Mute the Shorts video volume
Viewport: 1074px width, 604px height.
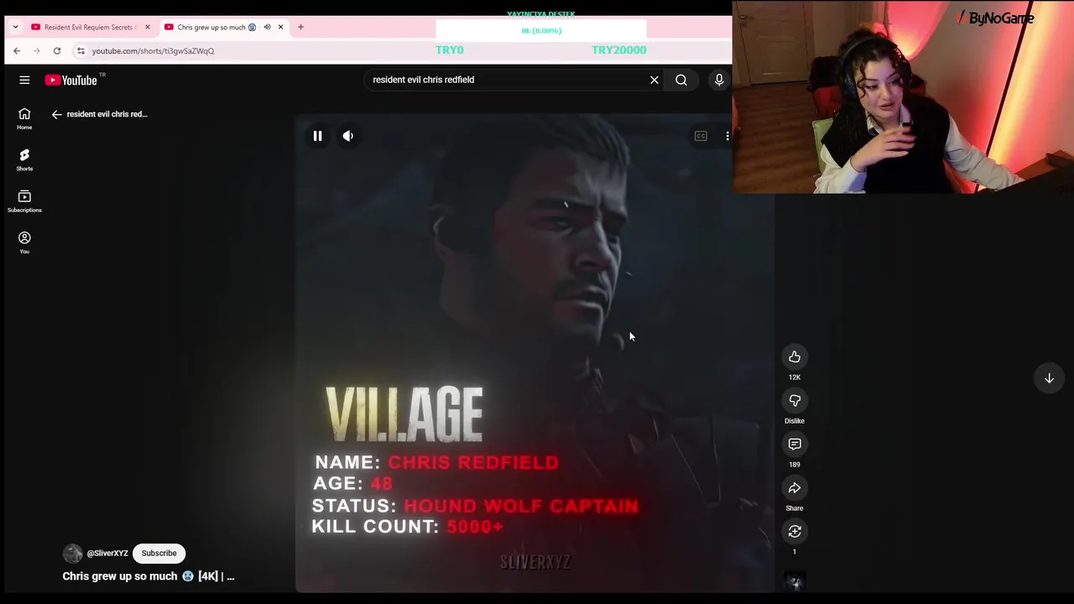(x=348, y=136)
